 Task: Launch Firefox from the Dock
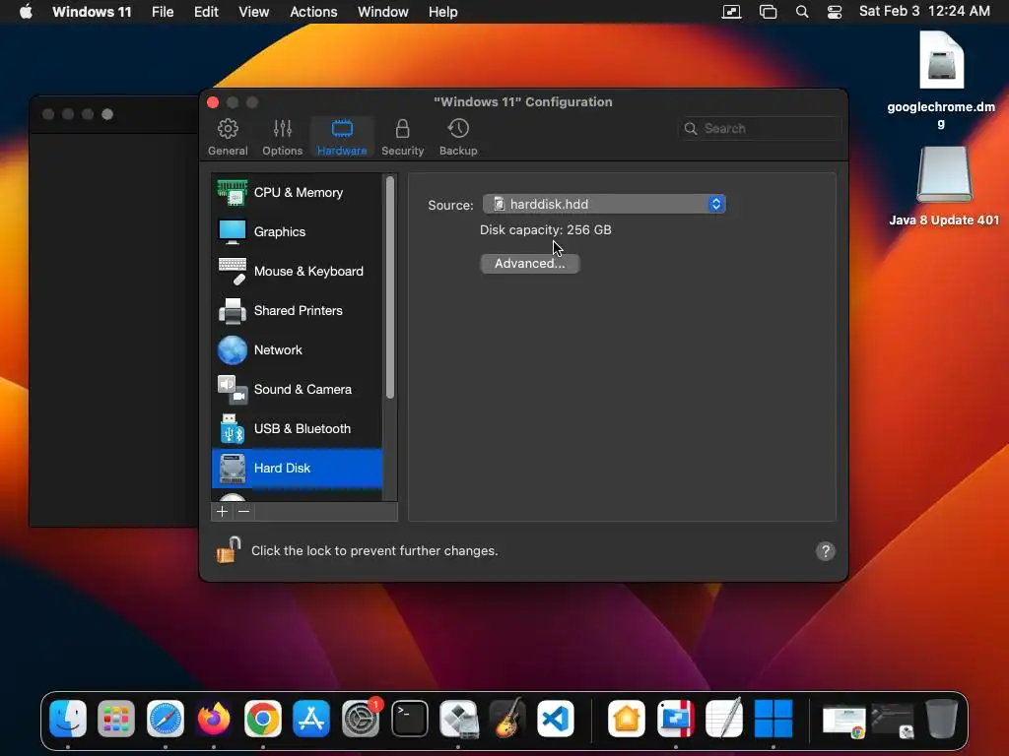tap(214, 718)
